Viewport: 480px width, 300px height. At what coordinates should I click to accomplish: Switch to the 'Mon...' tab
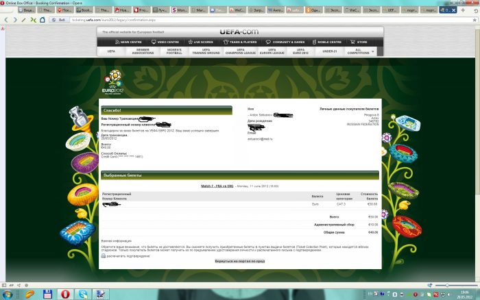pos(180,10)
